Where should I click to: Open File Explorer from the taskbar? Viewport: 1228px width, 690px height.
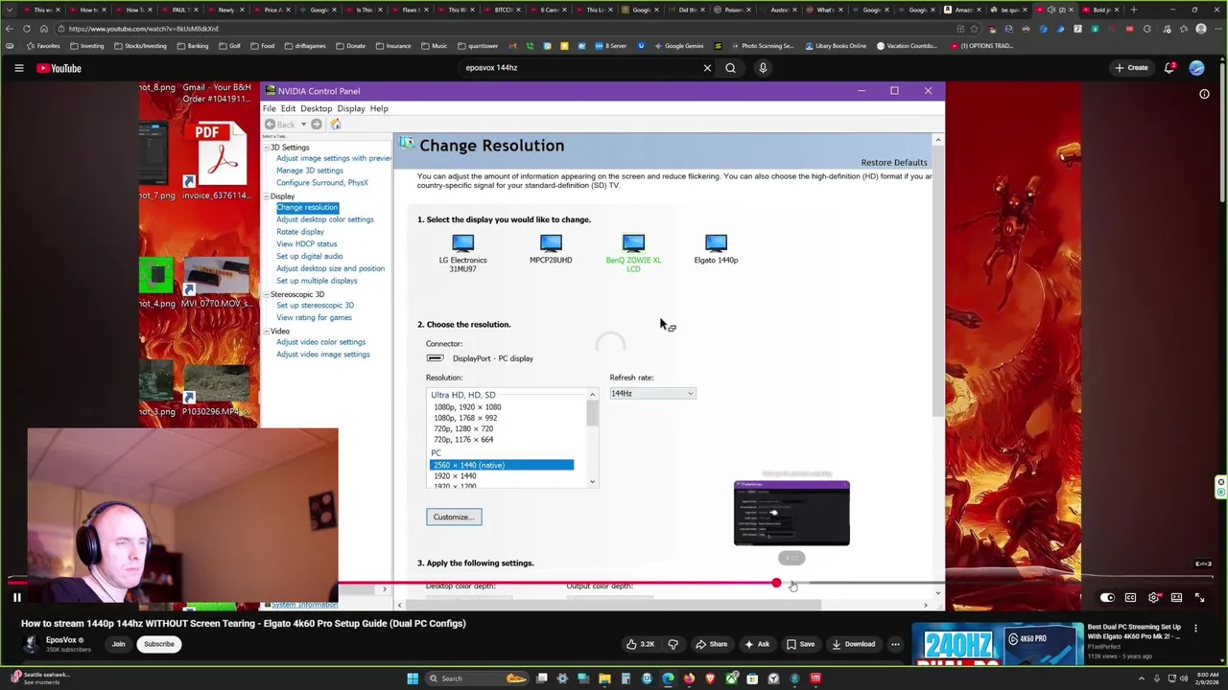(x=604, y=678)
